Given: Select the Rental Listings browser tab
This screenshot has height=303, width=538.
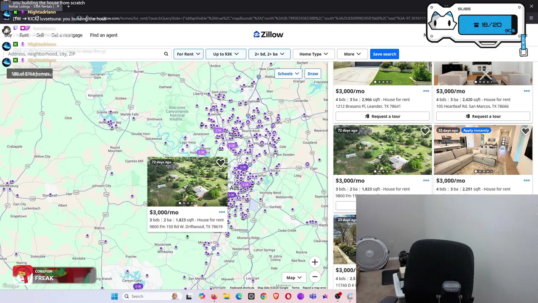Looking at the screenshot, I should pyautogui.click(x=32, y=6).
